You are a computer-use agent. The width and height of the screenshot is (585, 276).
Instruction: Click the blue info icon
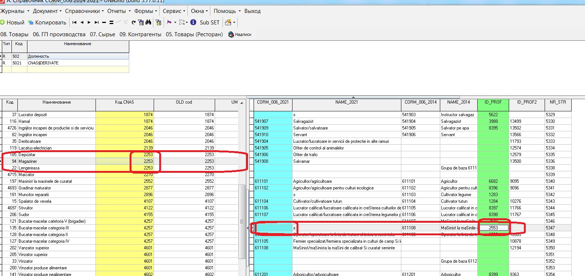pos(193,22)
